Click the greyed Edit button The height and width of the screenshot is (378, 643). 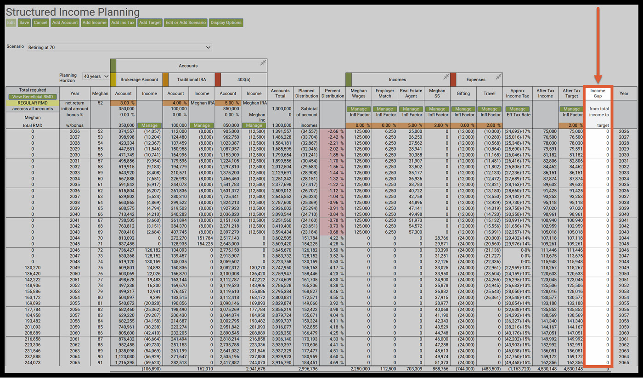(x=11, y=23)
